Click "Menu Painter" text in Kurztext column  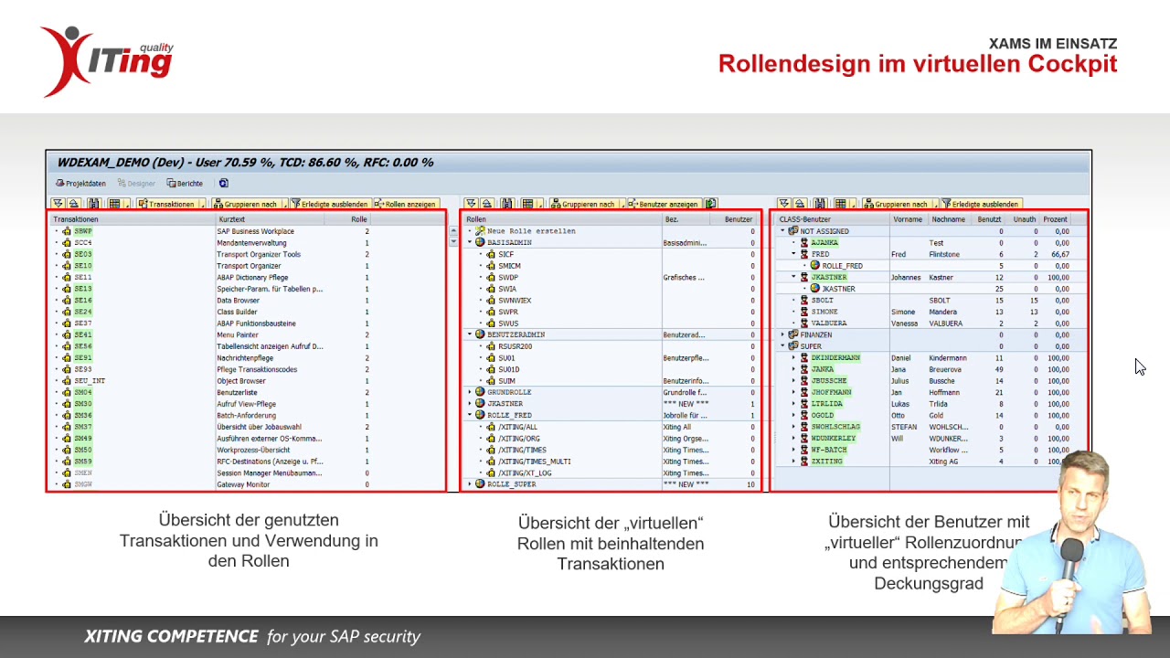tap(238, 335)
